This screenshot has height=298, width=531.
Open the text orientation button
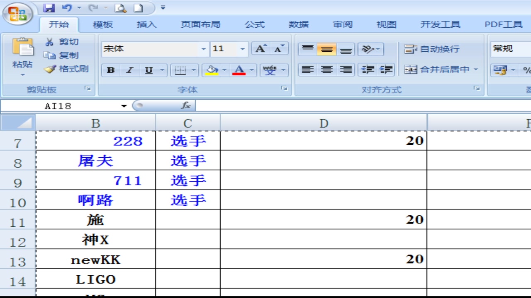pyautogui.click(x=371, y=49)
